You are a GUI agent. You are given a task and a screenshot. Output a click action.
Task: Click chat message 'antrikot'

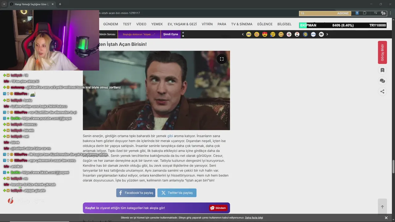[17, 166]
